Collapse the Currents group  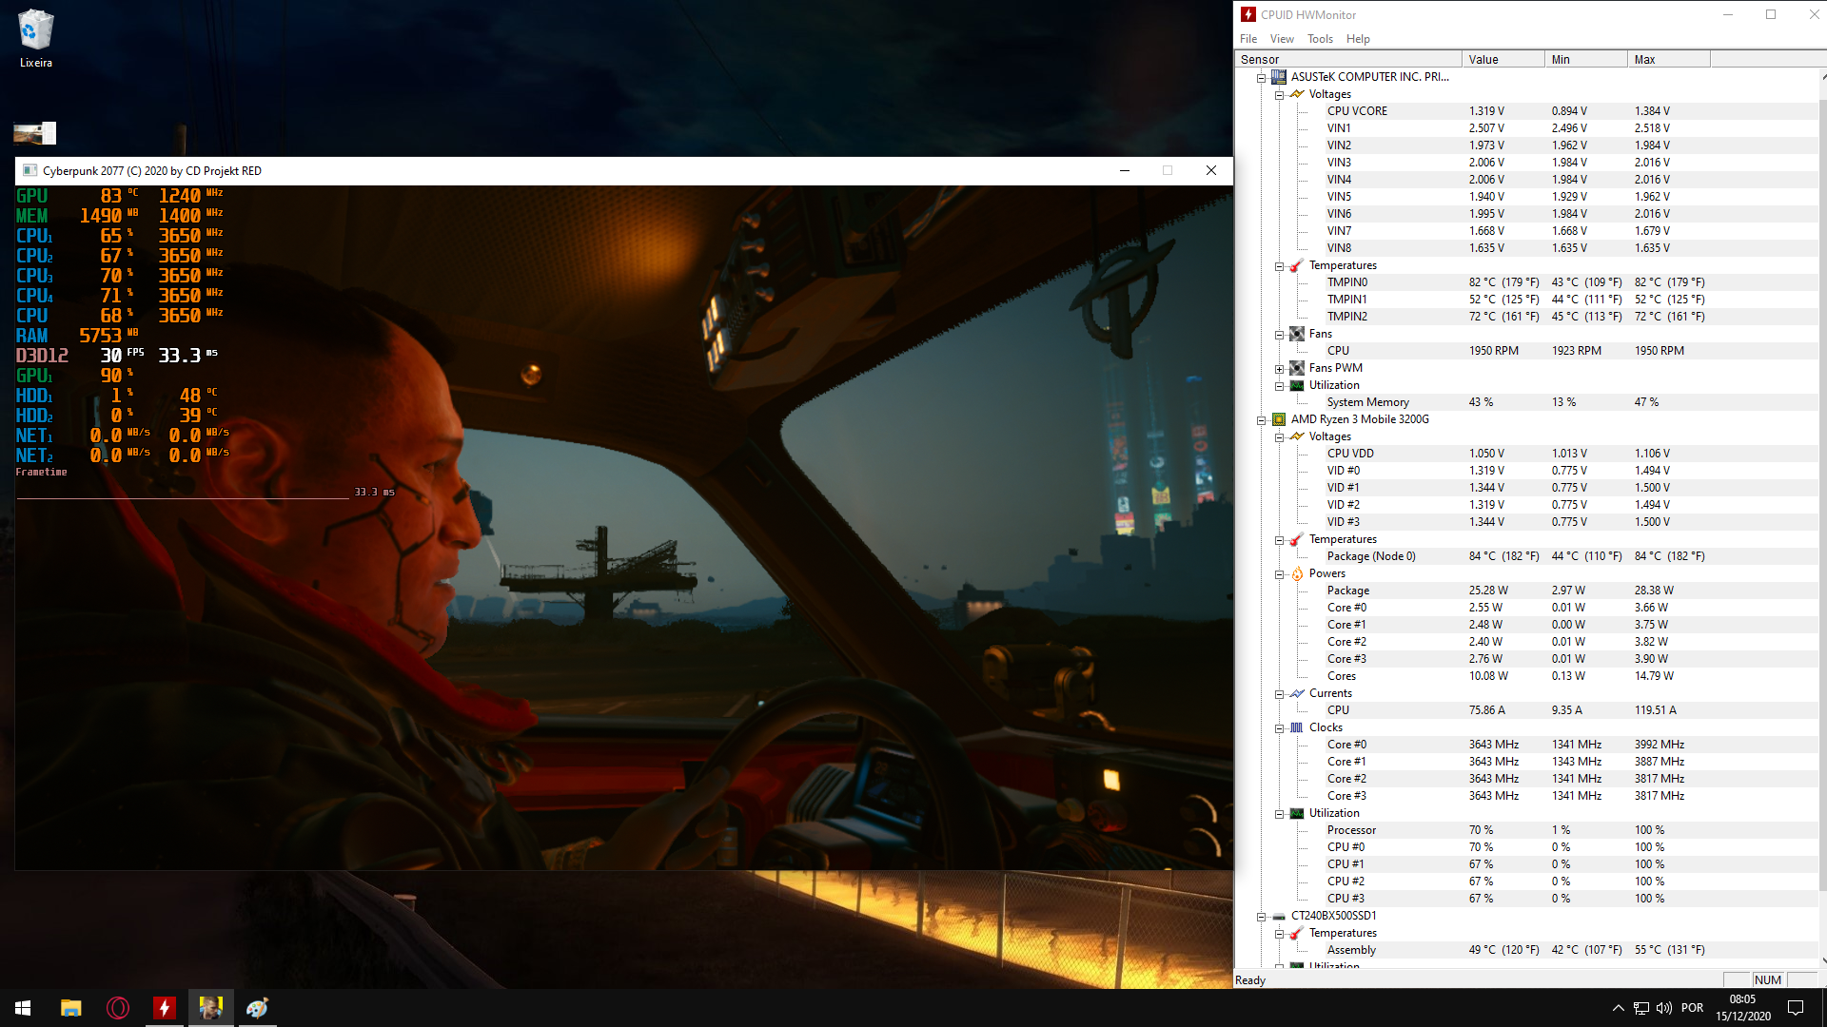1279,693
